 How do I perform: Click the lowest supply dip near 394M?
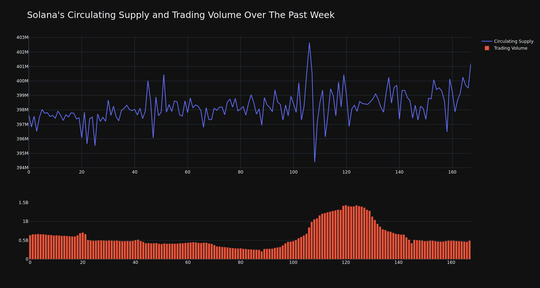pyautogui.click(x=315, y=162)
